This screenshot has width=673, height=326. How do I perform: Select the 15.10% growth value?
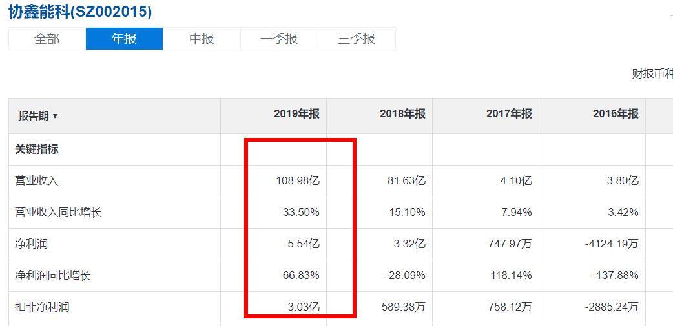[x=407, y=212]
